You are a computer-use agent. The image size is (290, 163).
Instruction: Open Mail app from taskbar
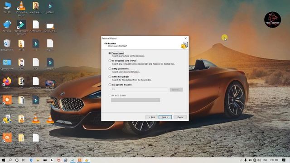[45, 160]
